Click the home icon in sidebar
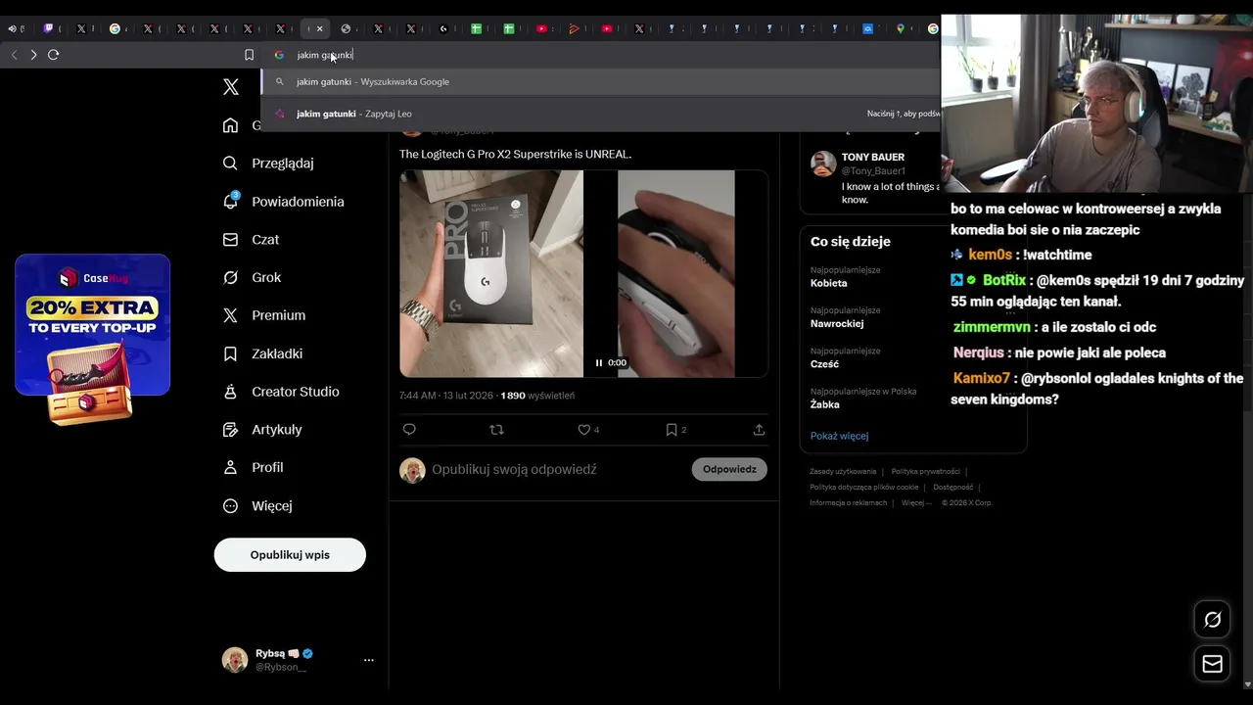 pyautogui.click(x=230, y=125)
